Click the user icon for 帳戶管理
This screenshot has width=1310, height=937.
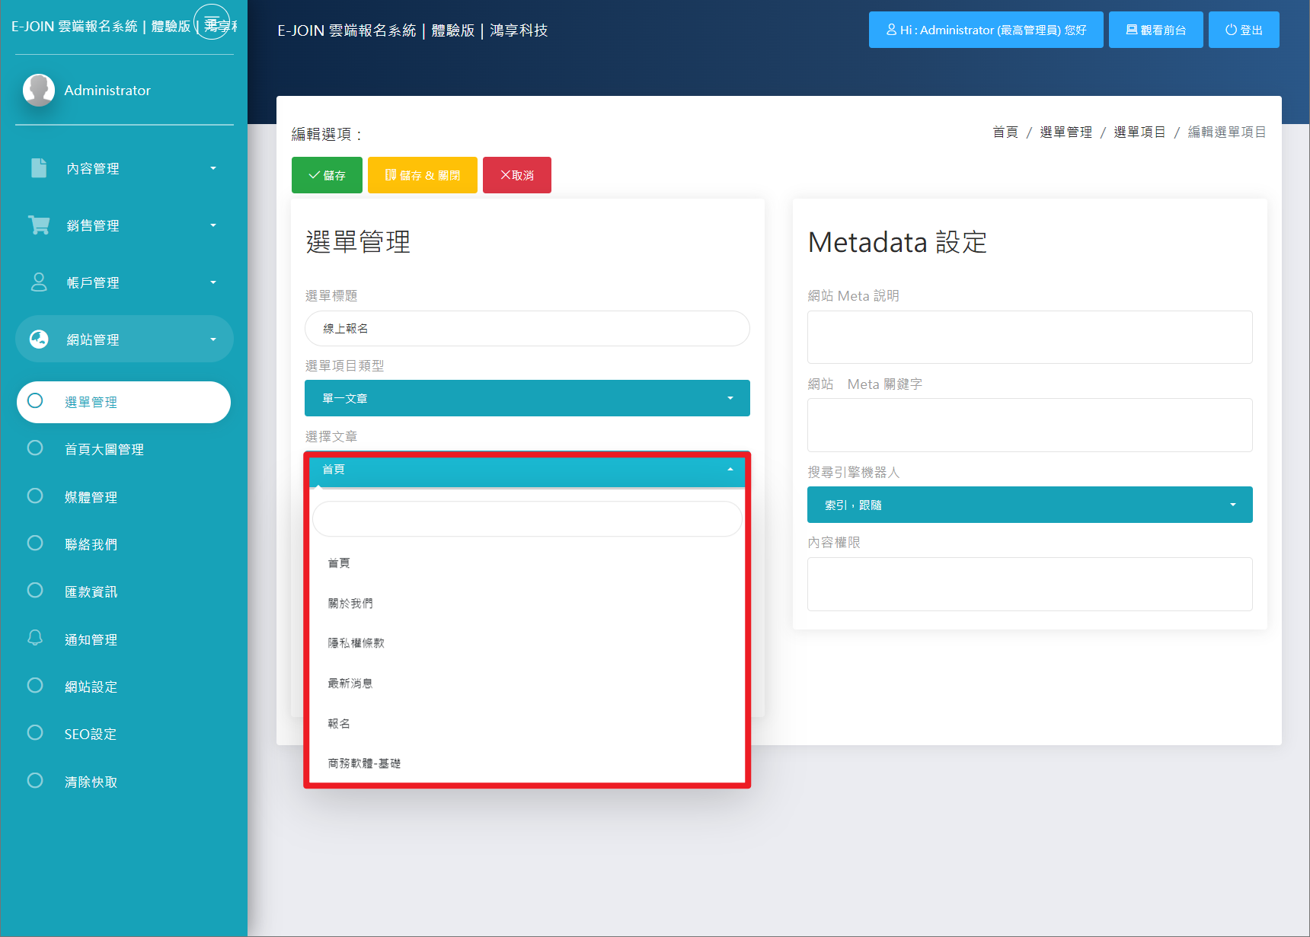39,282
